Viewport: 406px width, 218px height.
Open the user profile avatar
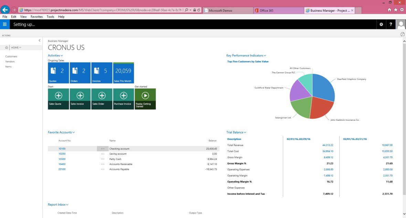(x=401, y=24)
